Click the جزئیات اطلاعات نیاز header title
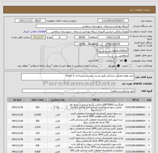 (x=140, y=10)
